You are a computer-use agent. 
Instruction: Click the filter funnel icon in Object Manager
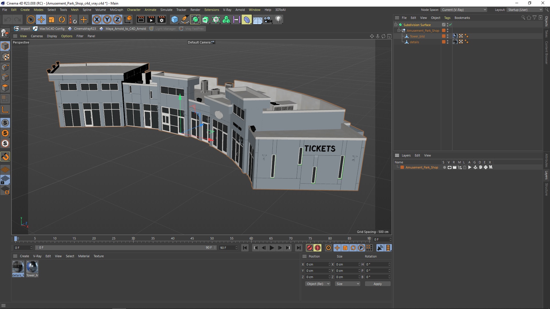[535, 18]
